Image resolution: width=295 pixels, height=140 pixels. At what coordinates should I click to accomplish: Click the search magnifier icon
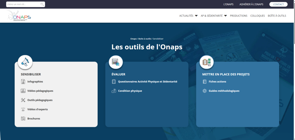click(42, 4)
